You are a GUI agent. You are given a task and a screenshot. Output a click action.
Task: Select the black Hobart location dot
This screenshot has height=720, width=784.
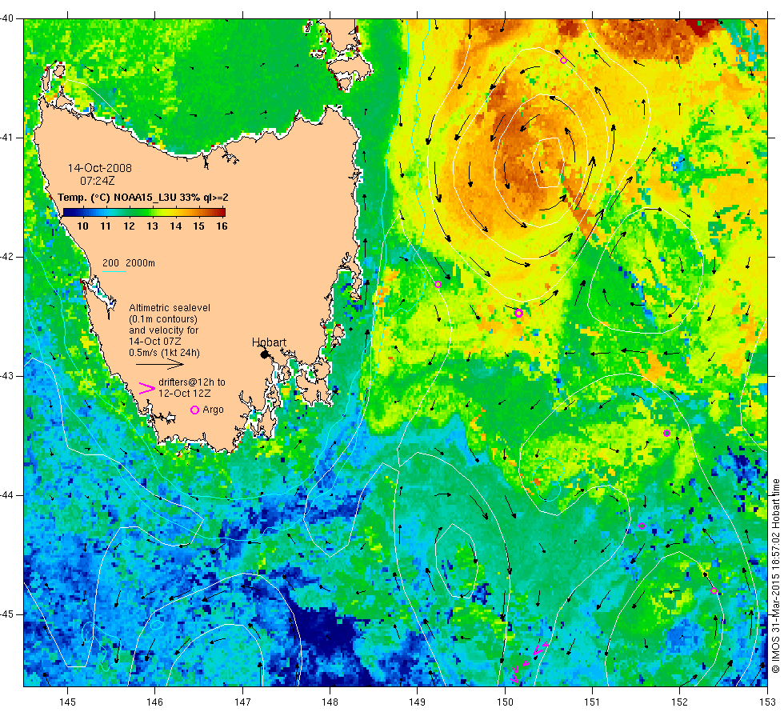pyautogui.click(x=265, y=355)
